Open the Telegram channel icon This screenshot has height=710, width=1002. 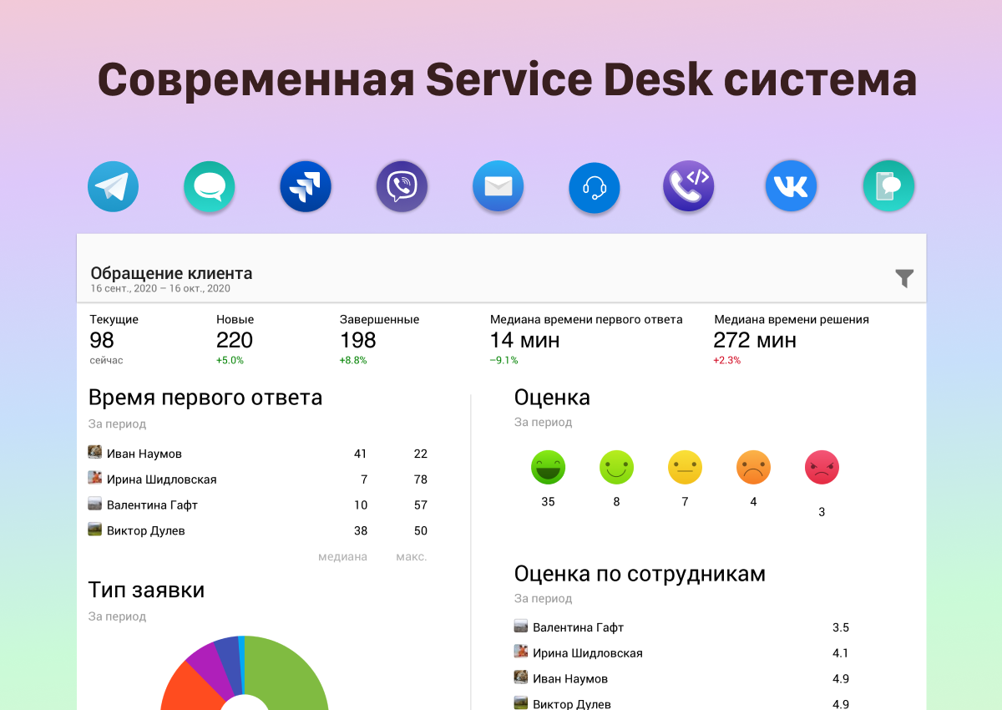pyautogui.click(x=113, y=186)
